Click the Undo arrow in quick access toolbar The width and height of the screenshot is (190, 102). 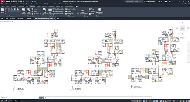[23, 1]
